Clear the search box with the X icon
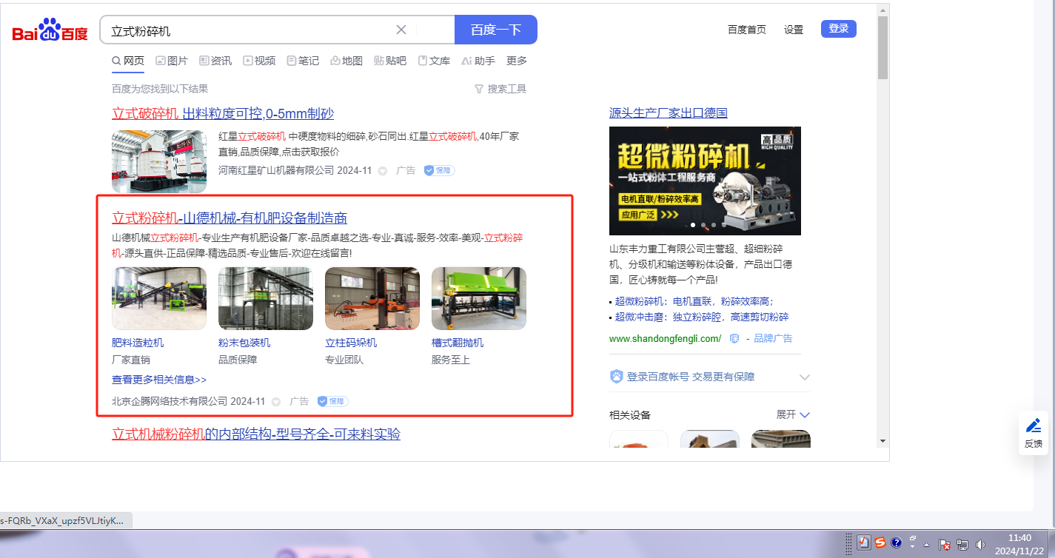This screenshot has height=558, width=1055. tap(401, 30)
